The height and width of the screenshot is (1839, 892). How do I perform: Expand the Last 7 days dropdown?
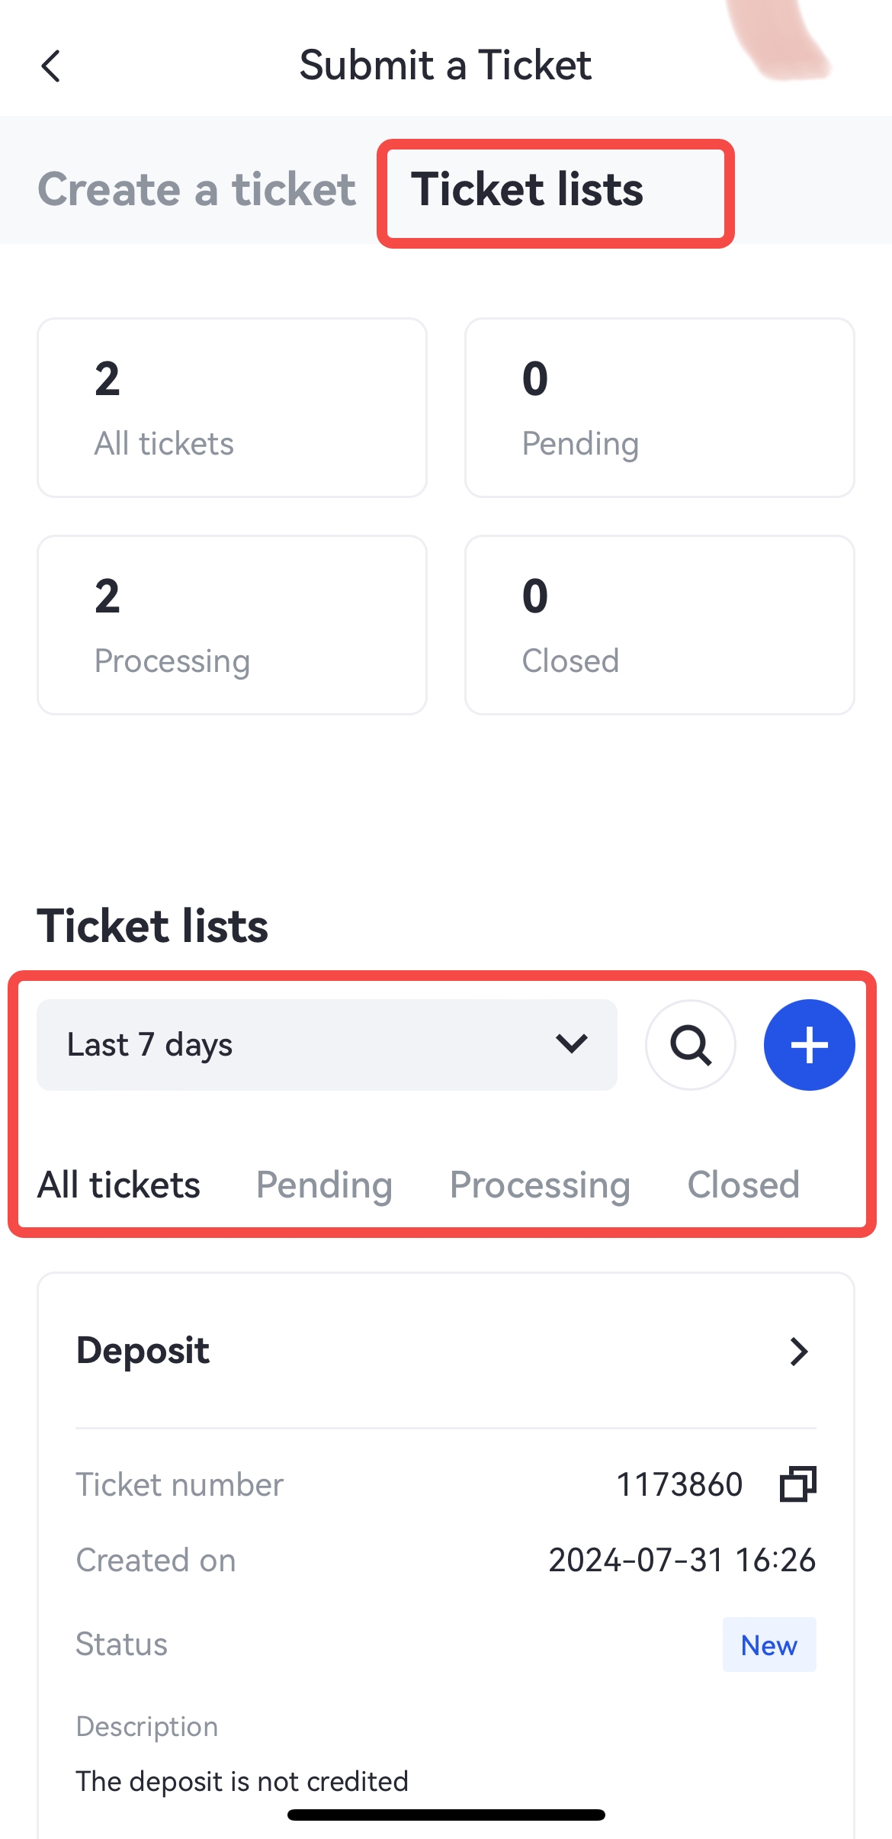[326, 1045]
